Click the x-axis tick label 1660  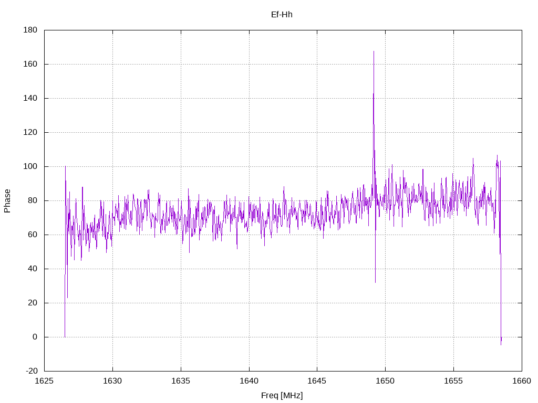click(522, 381)
